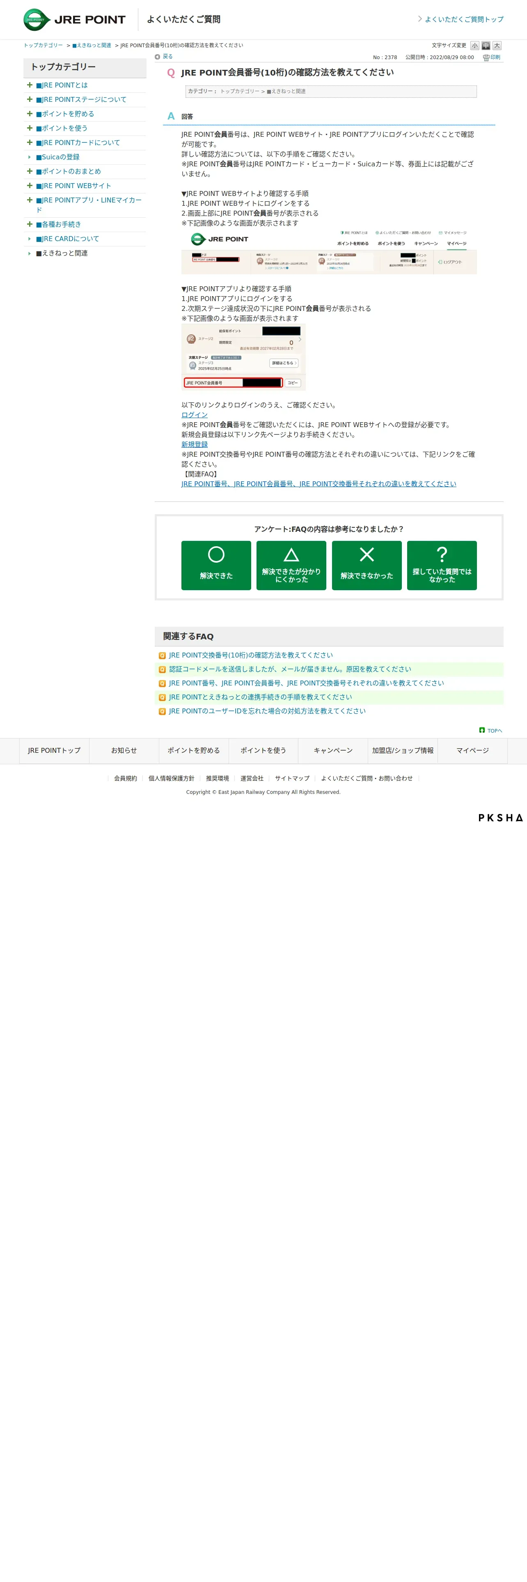Open the related FAQ link about 番号の違い in the answer
The width and height of the screenshot is (527, 1582).
click(318, 484)
